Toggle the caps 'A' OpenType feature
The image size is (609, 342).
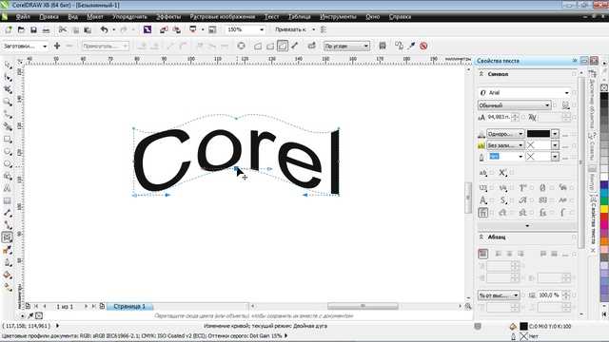click(x=482, y=200)
